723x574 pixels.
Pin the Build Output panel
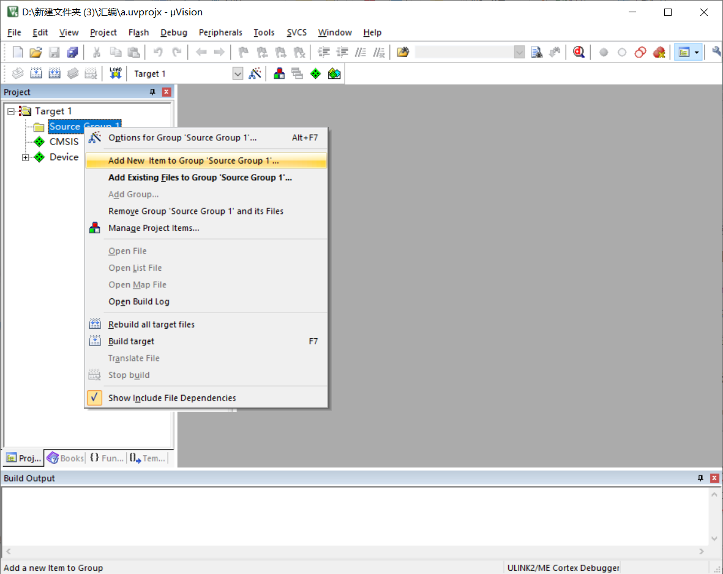700,478
